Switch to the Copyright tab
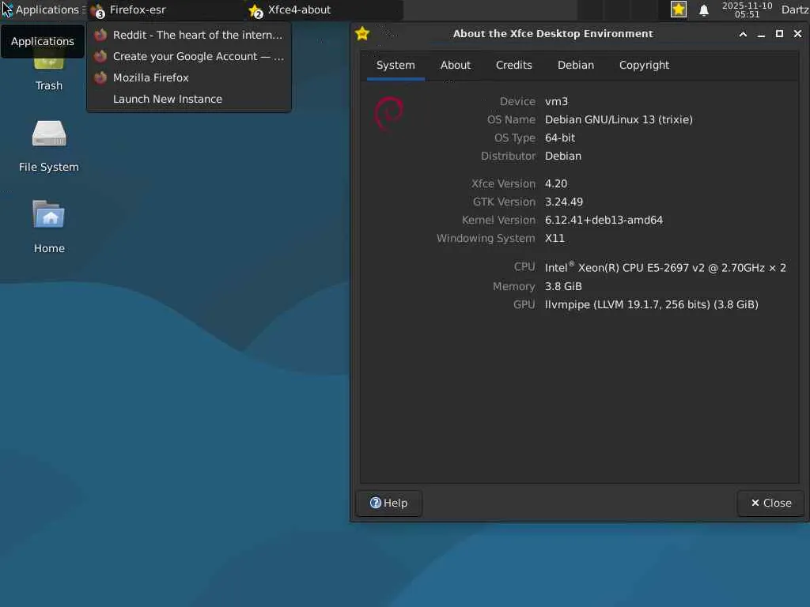 point(644,66)
